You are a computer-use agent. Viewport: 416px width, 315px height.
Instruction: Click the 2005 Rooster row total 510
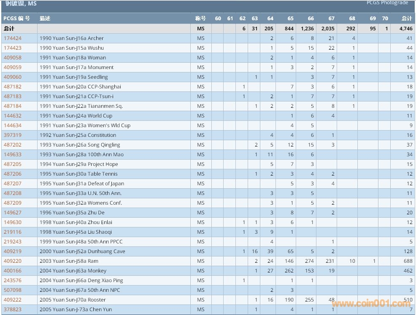click(408, 300)
